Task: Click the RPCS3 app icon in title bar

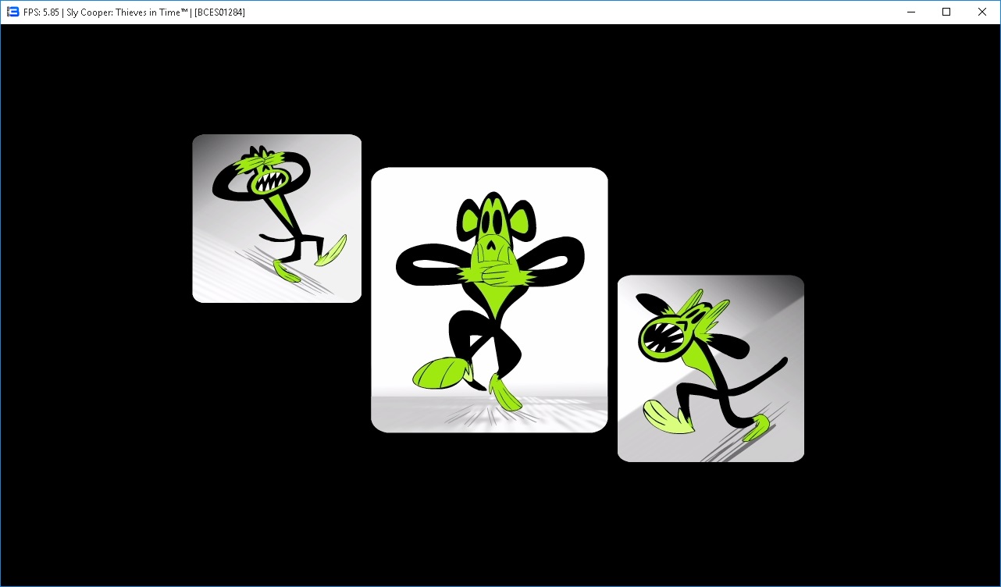Action: (12, 12)
